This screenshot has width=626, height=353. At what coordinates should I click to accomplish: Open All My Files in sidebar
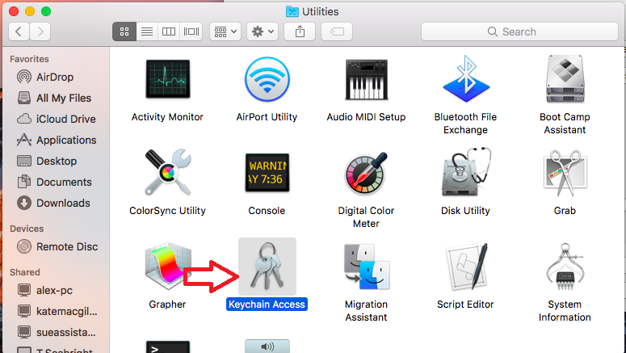(55, 98)
